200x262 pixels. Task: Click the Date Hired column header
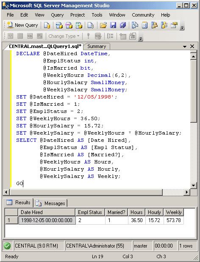click(x=47, y=212)
